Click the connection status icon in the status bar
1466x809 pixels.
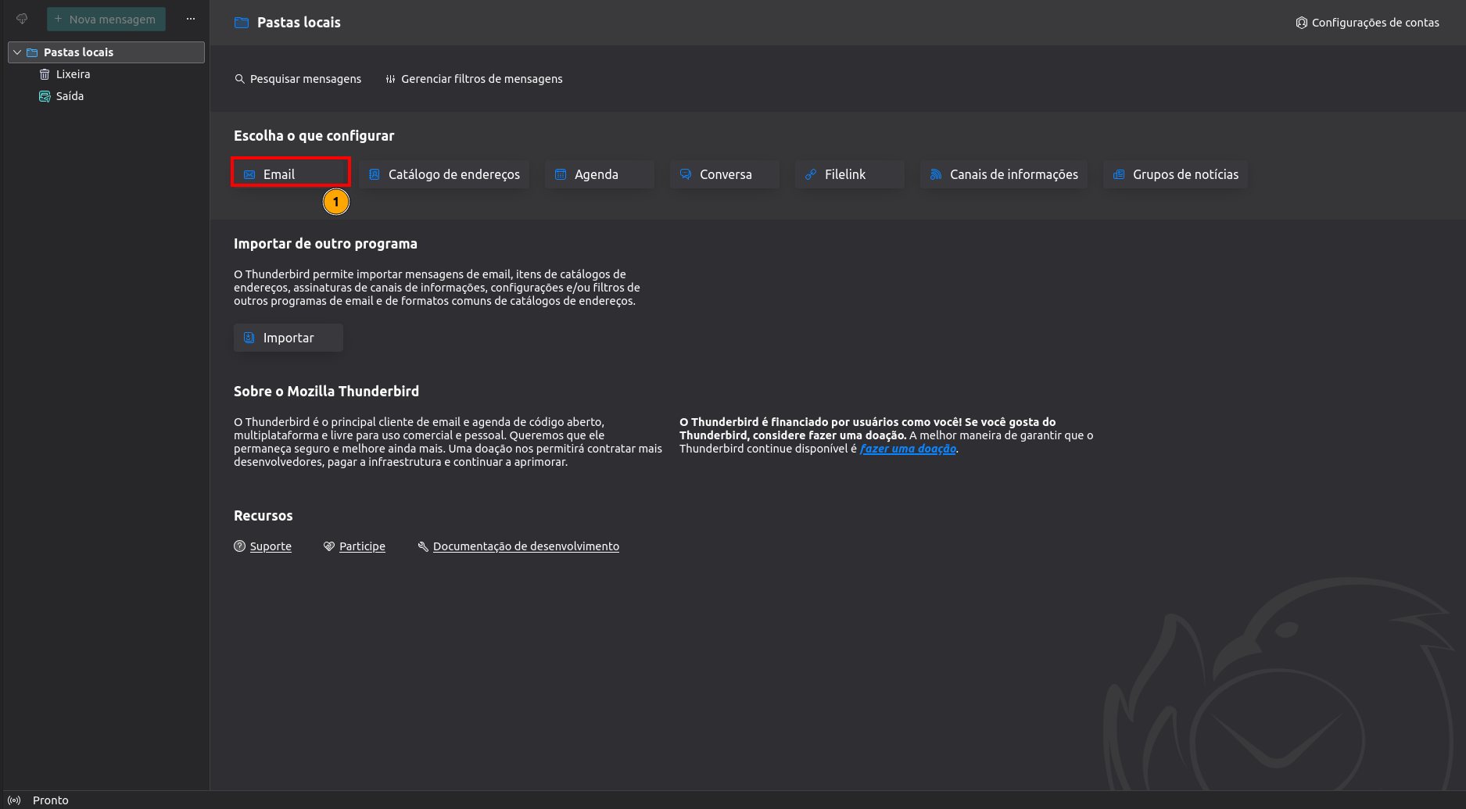pos(14,800)
